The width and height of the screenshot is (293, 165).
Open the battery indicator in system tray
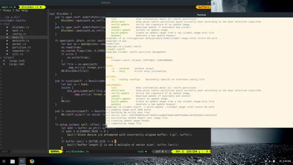[274, 161]
